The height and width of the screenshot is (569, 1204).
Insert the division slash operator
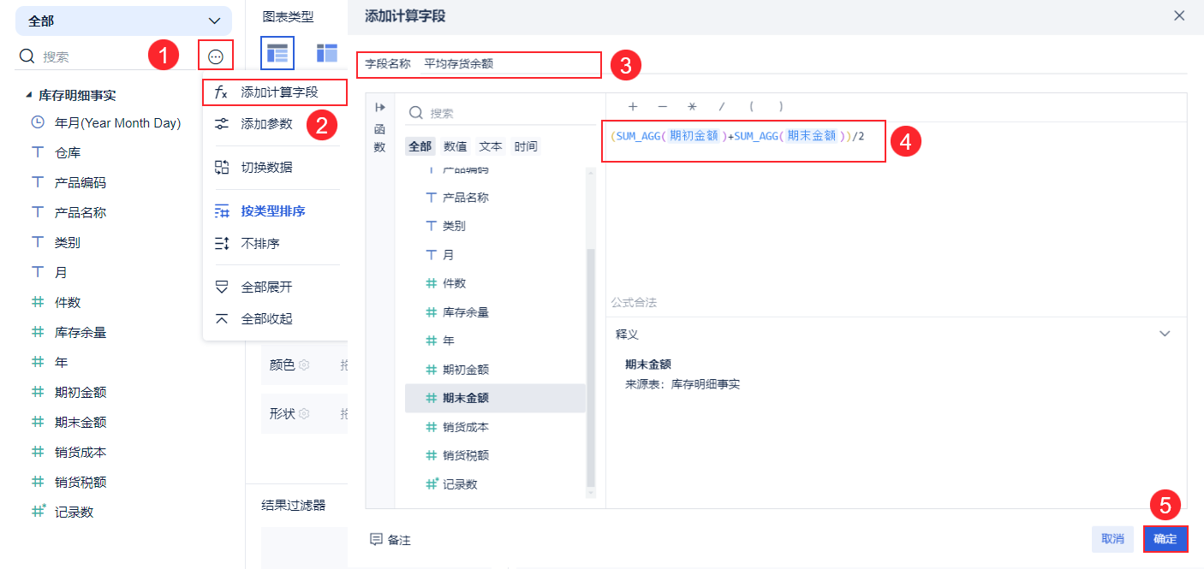(x=722, y=107)
